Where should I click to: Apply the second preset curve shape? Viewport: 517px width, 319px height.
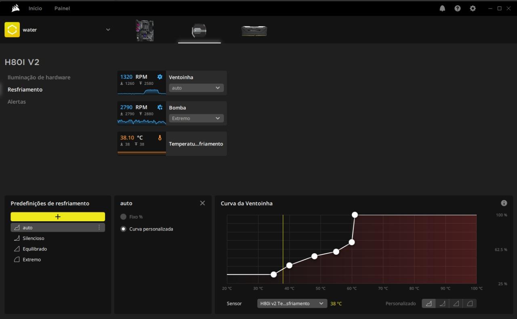(x=442, y=304)
